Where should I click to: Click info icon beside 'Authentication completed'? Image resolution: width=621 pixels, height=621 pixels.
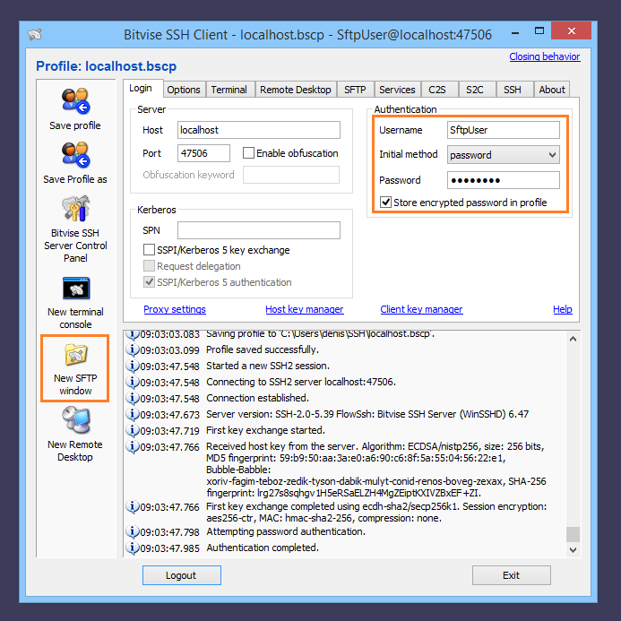coord(133,548)
